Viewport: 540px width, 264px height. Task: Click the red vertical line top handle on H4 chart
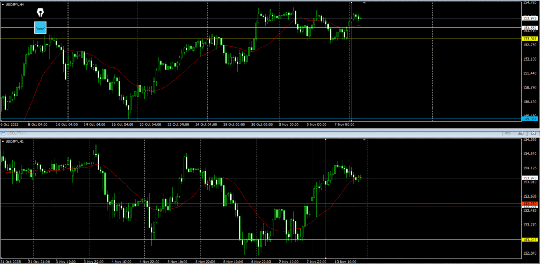click(x=351, y=3)
